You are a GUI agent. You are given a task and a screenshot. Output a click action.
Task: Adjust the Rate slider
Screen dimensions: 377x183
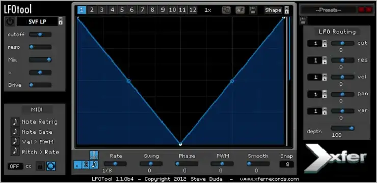(115, 164)
